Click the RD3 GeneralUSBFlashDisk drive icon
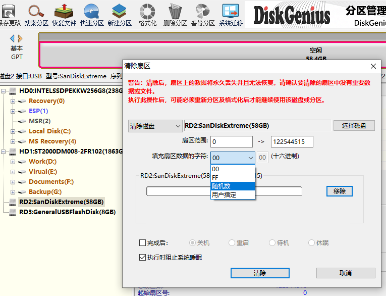Screen dimensions: 386x296 click(x=13, y=212)
